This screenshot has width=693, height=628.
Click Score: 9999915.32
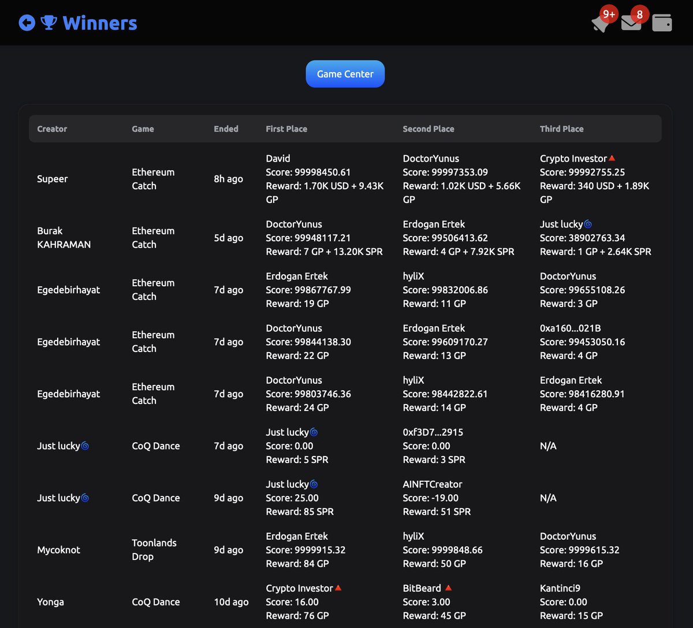305,549
